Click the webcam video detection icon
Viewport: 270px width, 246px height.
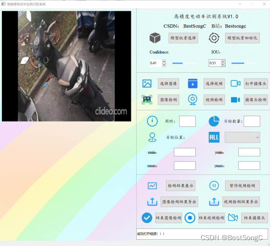coord(193,100)
